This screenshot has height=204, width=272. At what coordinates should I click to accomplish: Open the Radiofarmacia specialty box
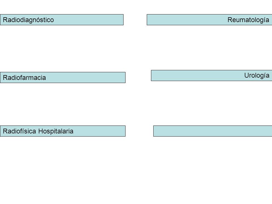point(63,78)
